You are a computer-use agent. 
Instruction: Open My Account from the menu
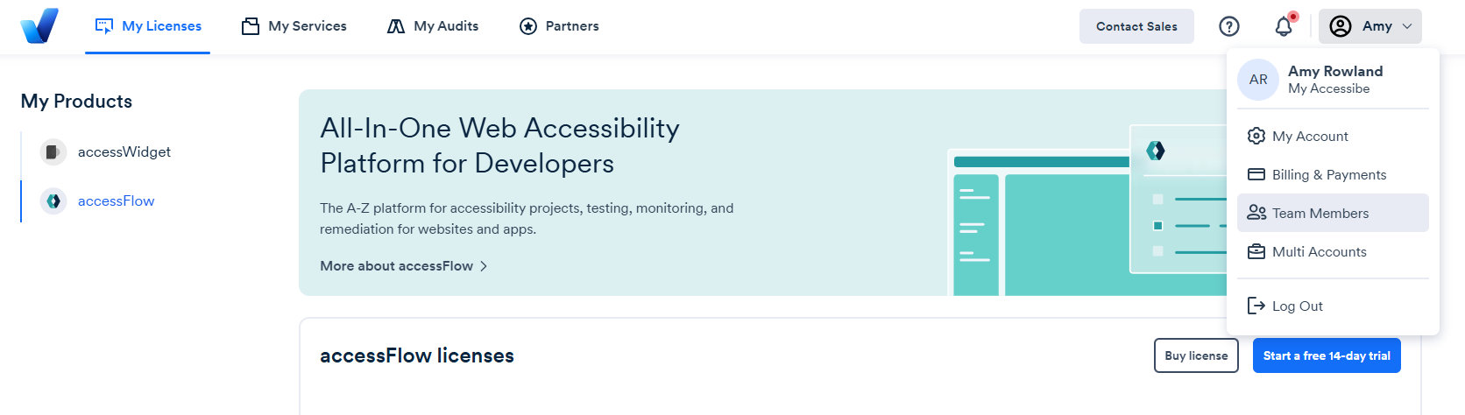coord(1333,136)
